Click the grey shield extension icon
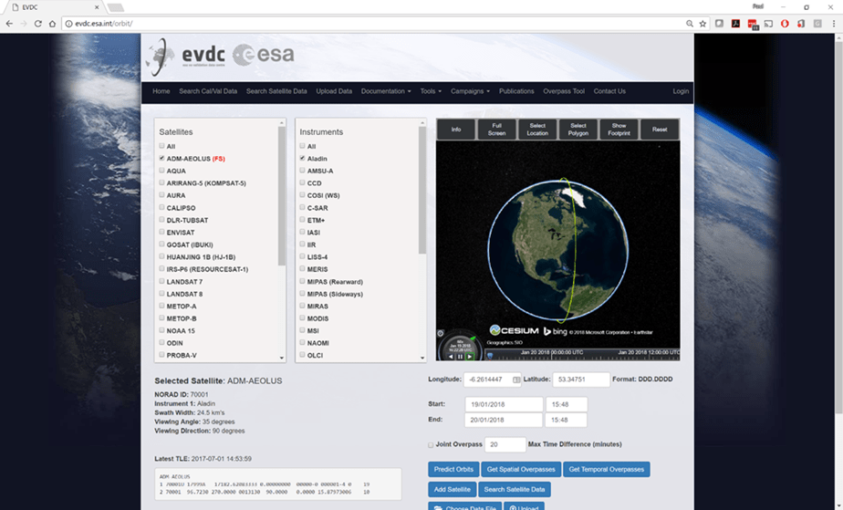843x510 pixels. 719,24
